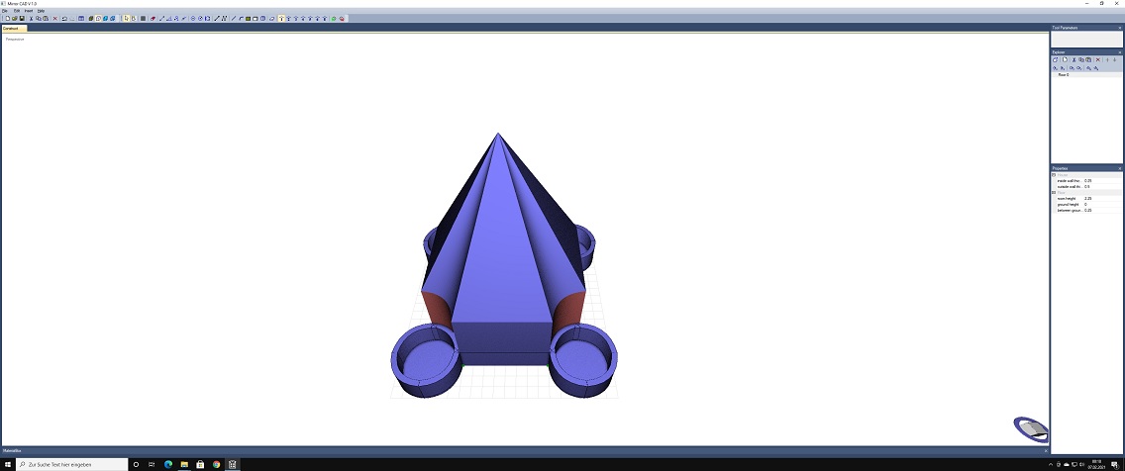Switch to the Construct tab
This screenshot has width=1125, height=471.
pyautogui.click(x=11, y=29)
